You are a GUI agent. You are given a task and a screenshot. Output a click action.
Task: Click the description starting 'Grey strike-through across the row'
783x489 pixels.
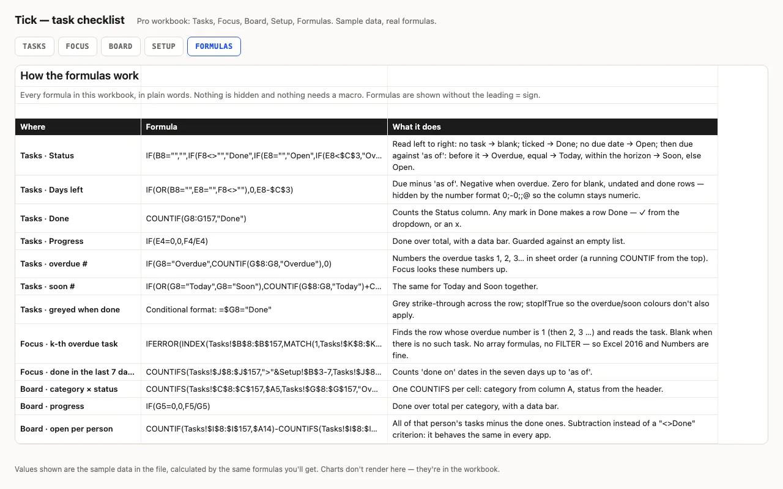[x=552, y=309]
